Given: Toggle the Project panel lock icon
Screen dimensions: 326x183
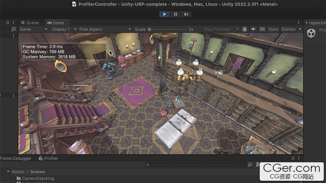Looking at the screenshot, I should point(293,158).
